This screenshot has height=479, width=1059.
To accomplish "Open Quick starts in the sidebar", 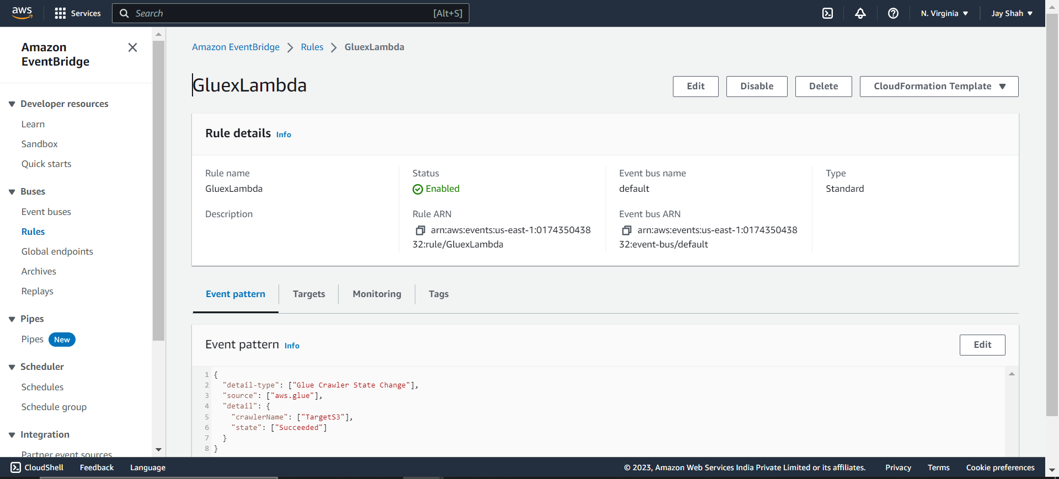I will pyautogui.click(x=46, y=164).
